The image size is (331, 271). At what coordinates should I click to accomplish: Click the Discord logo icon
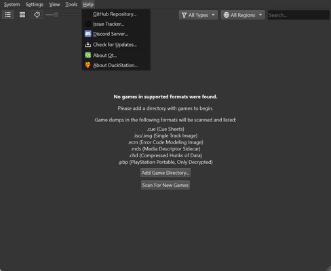click(x=87, y=34)
